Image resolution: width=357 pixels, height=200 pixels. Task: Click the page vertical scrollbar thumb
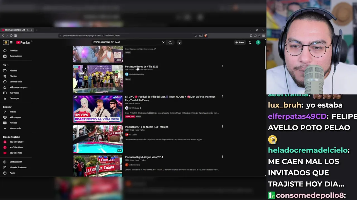pyautogui.click(x=265, y=58)
